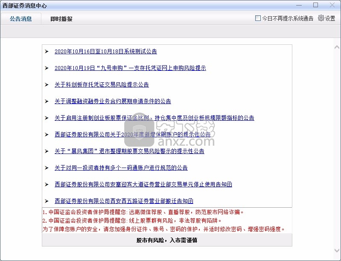Click the arrow bullet beside 九号申购 announcement

click(47, 68)
